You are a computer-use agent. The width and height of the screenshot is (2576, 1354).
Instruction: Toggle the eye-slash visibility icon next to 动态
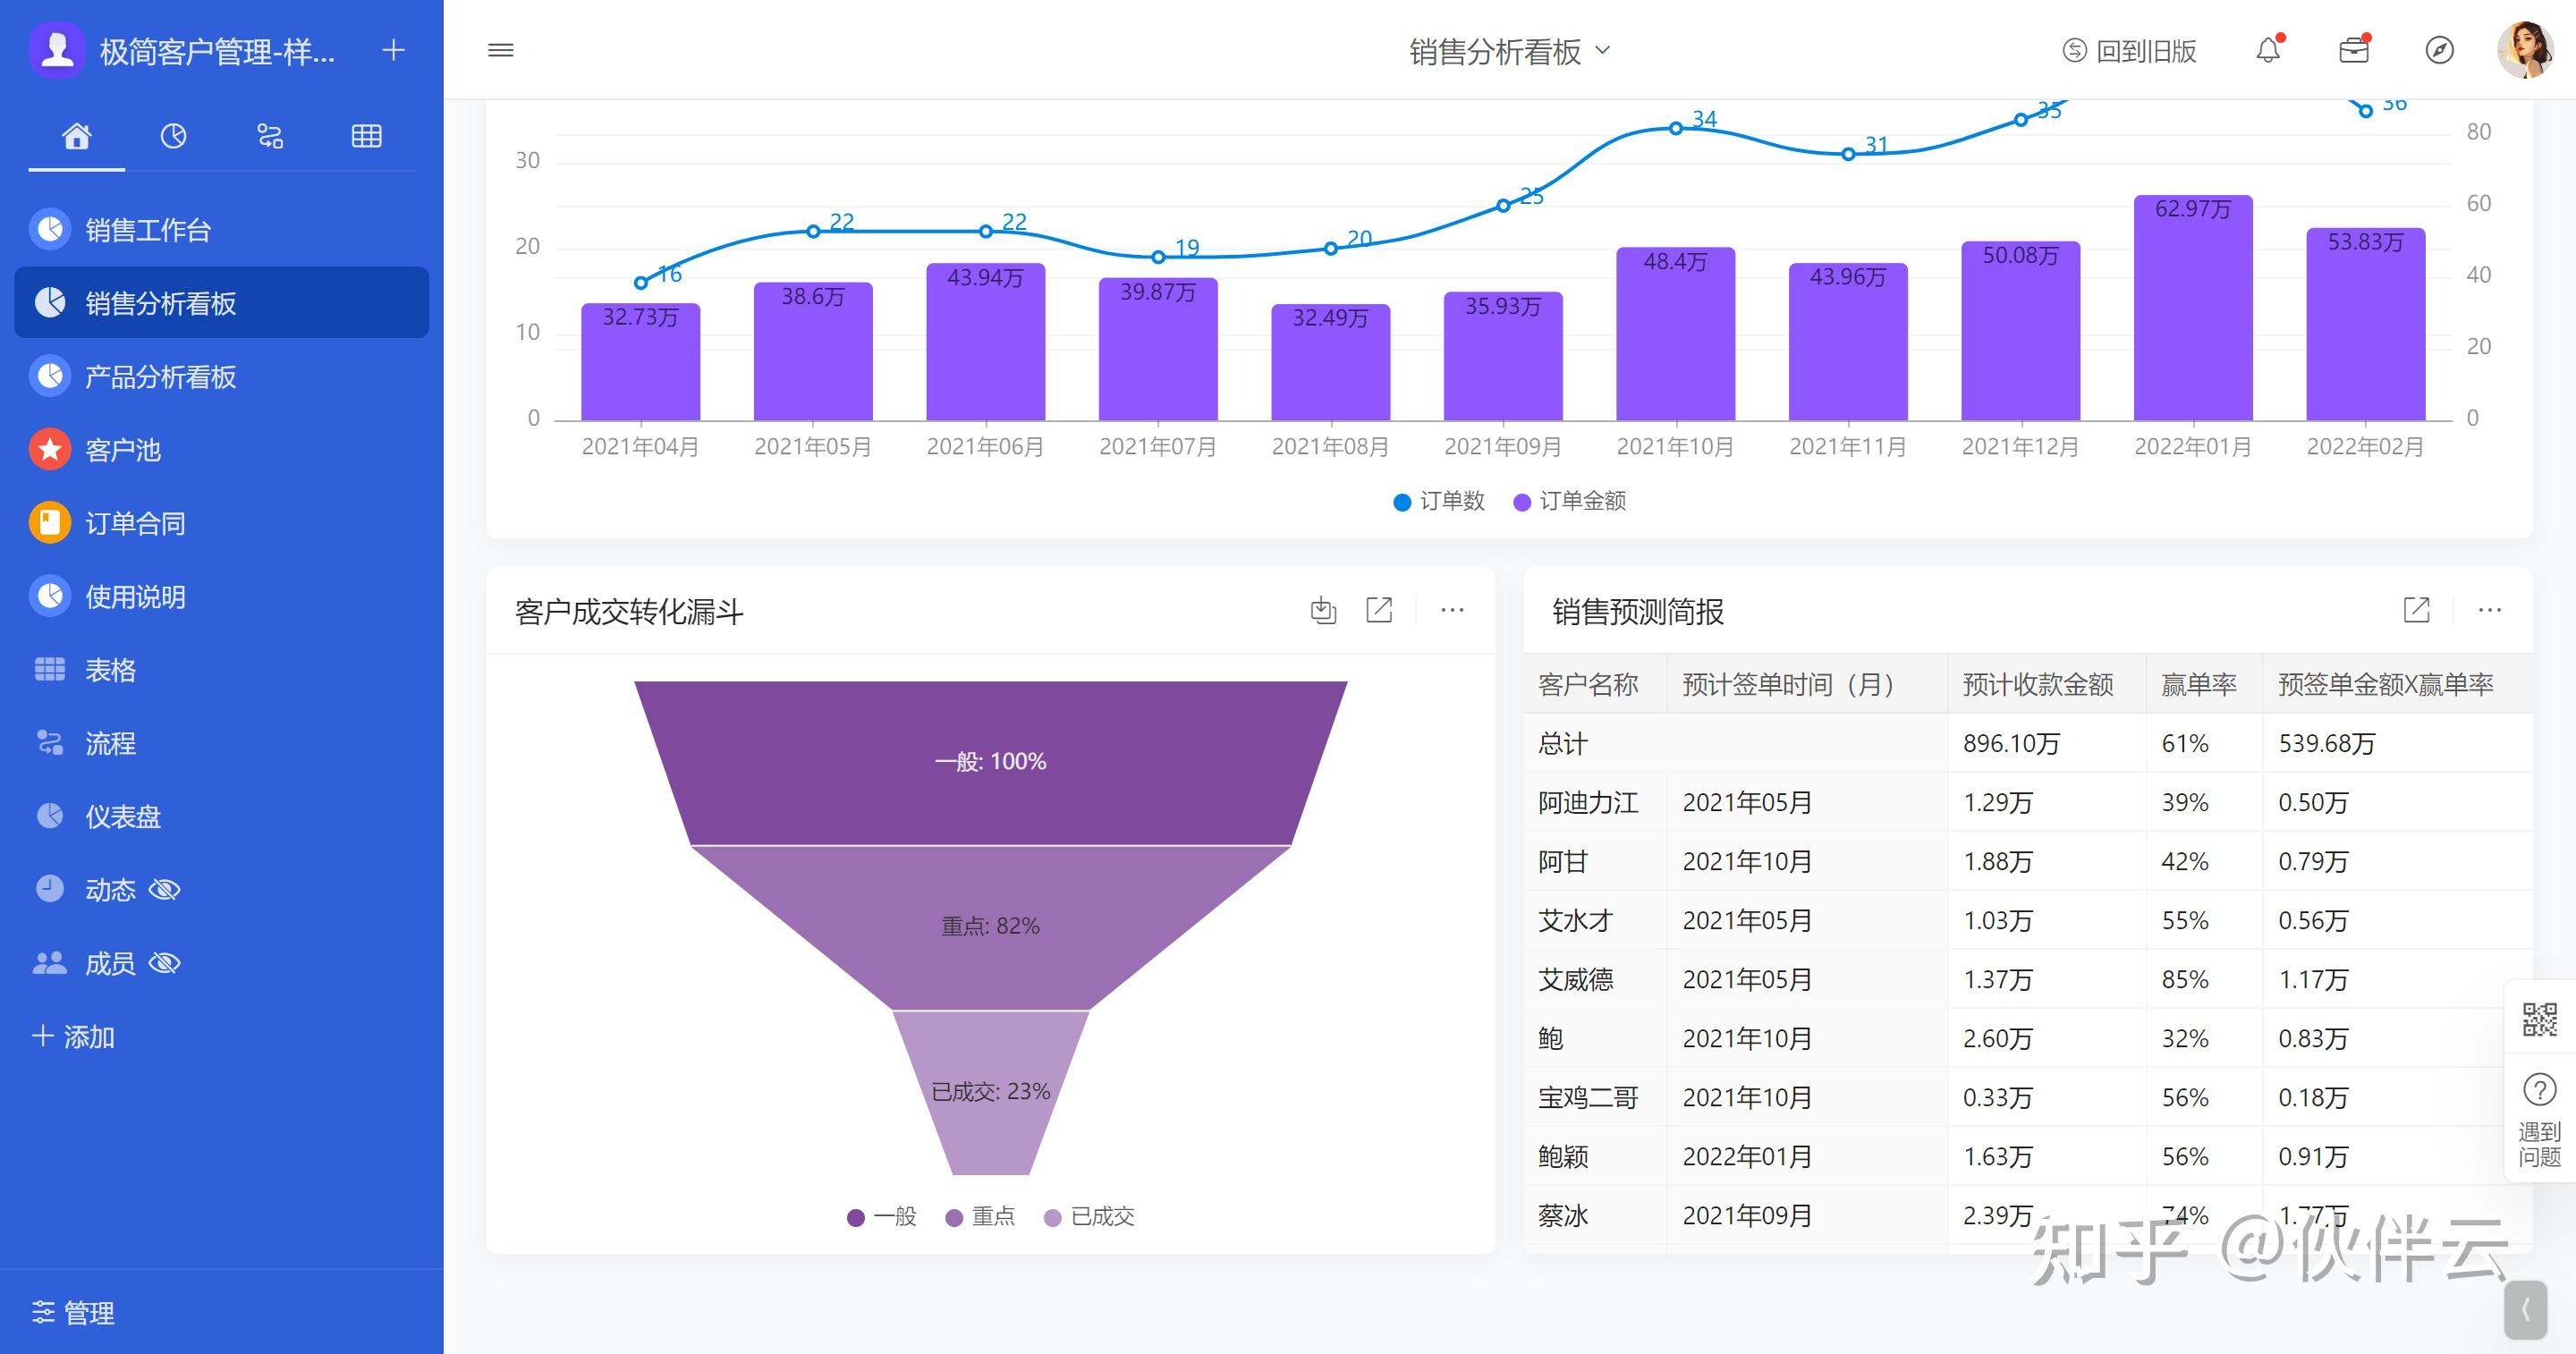click(x=164, y=890)
